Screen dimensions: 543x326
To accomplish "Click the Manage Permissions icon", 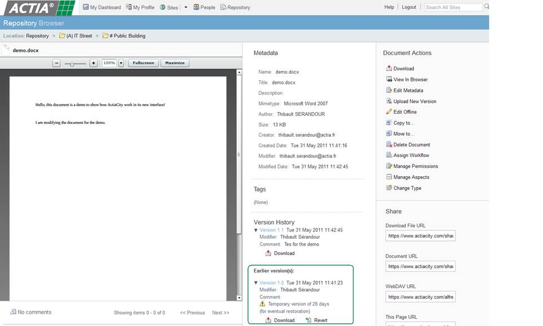I will pyautogui.click(x=389, y=166).
